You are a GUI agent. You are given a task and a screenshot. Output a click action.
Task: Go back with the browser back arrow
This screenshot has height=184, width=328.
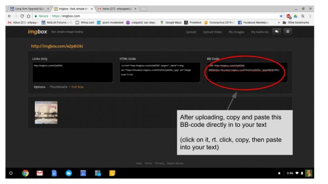point(9,16)
